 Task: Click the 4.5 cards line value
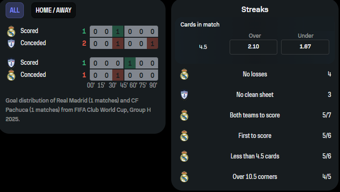pos(203,47)
